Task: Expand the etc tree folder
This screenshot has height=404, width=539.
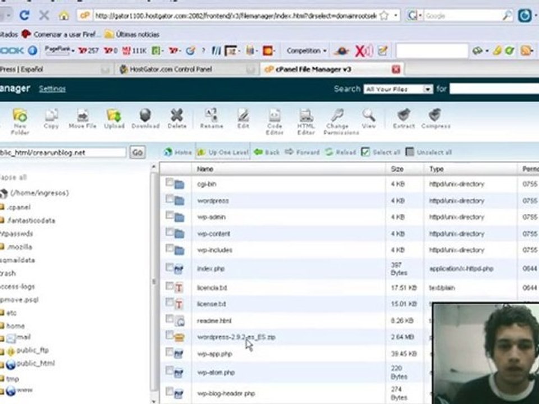Action: 2,313
